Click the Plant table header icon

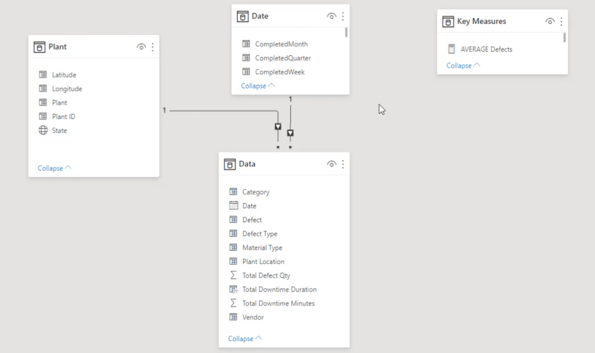pyautogui.click(x=39, y=47)
